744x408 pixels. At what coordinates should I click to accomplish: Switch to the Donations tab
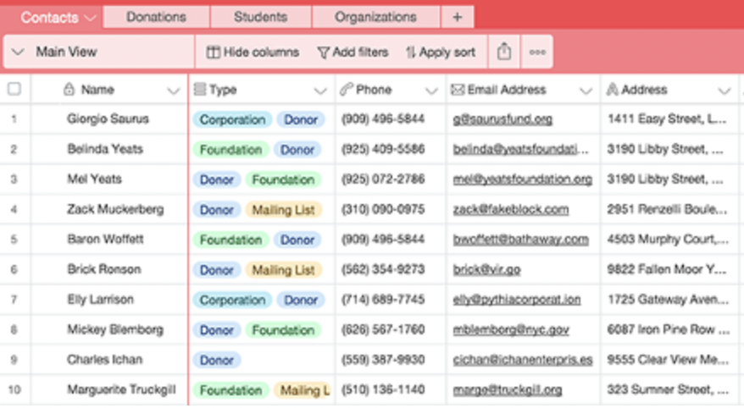tap(156, 17)
